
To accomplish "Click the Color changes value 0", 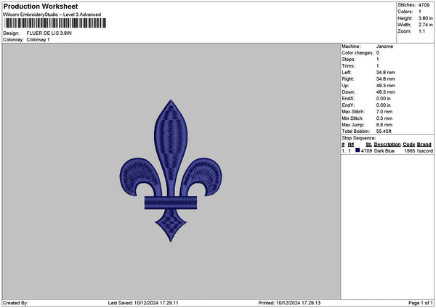I will click(x=378, y=53).
